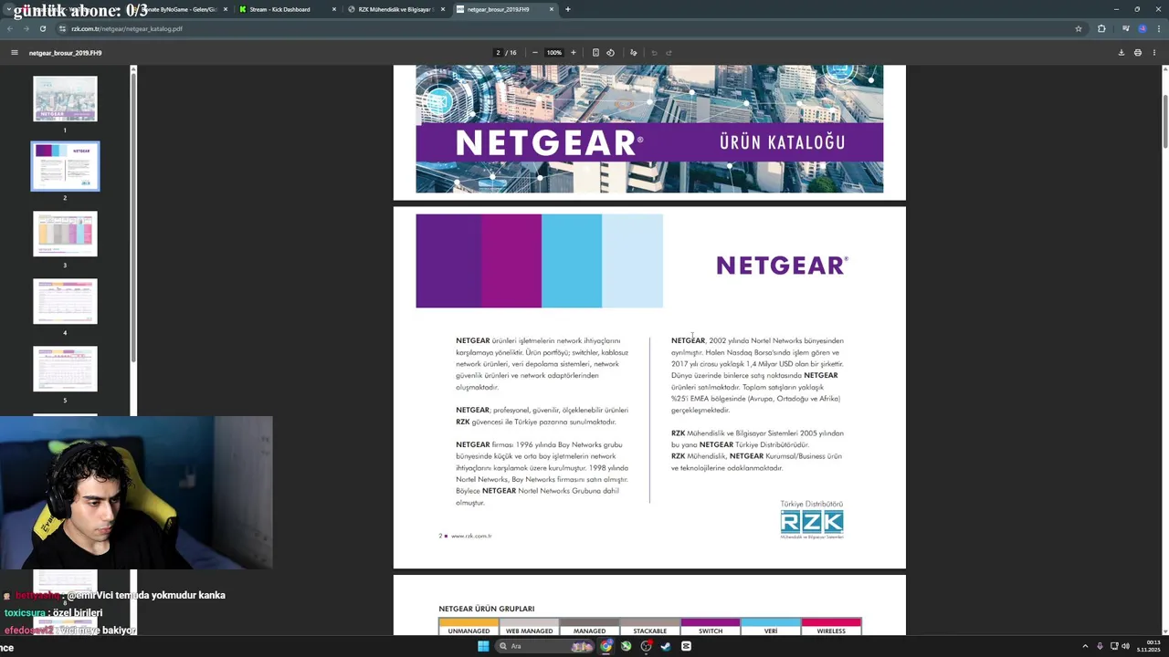Close the Stream - Kick Dashboard tab
Viewport: 1169px width, 657px height.
[334, 9]
